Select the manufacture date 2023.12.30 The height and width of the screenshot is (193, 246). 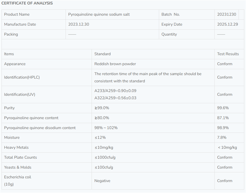point(79,24)
